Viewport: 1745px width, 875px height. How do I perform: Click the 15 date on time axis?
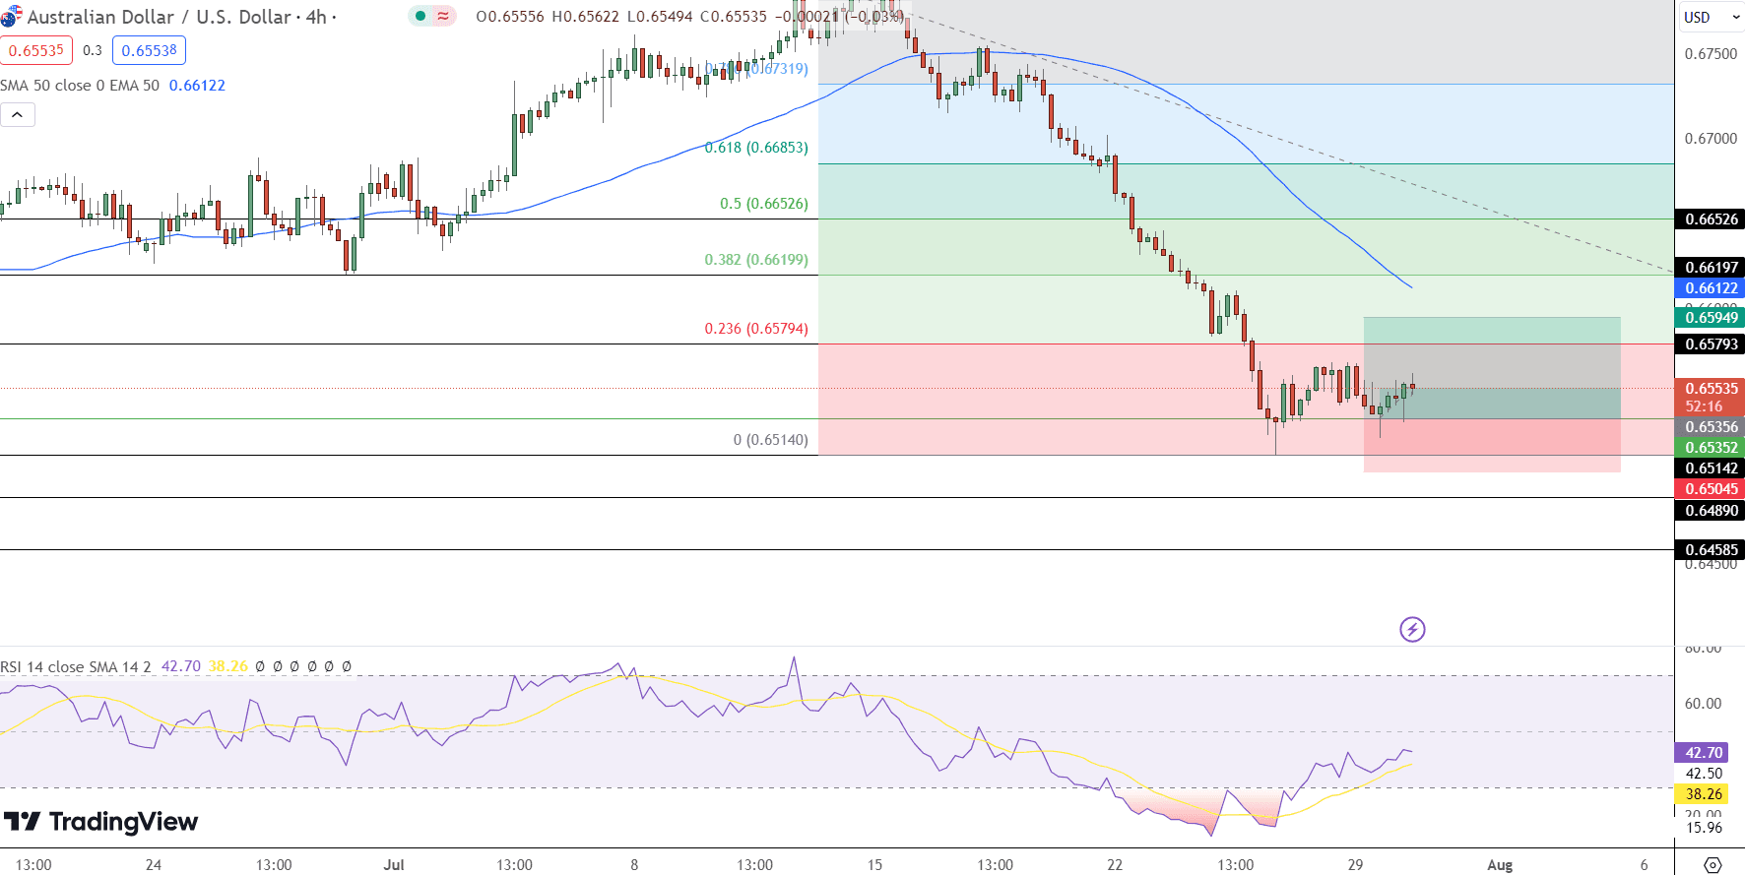click(x=874, y=865)
